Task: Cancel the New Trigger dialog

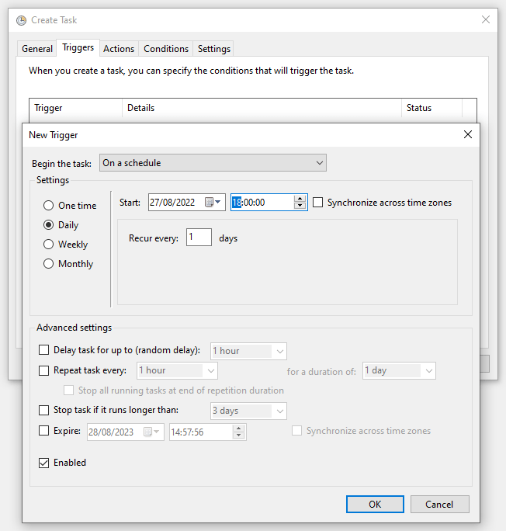Action: (x=440, y=505)
